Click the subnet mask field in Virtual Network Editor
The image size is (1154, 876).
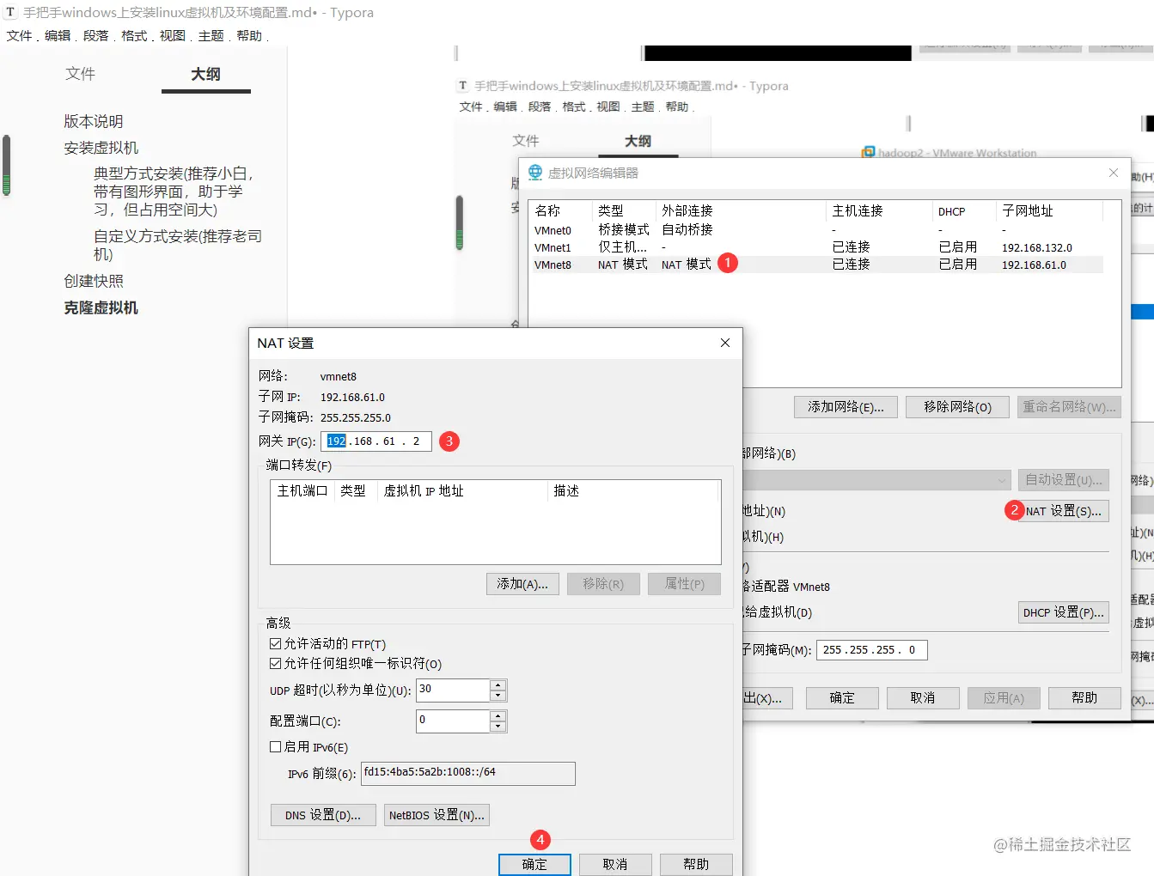click(871, 650)
